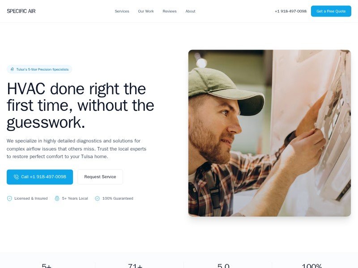The width and height of the screenshot is (358, 268).
Task: Click the 100% Guaranteed label
Action: click(118, 198)
